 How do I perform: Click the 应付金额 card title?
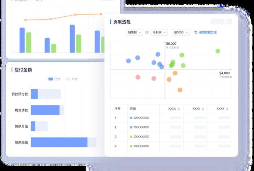23,70
